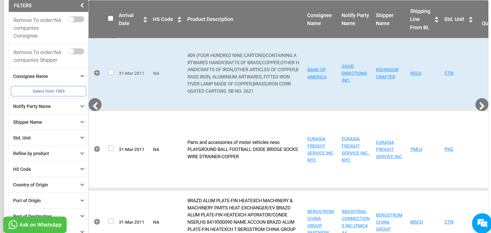Expand the plus icon on the BANK OF AMERICA row

97,73
